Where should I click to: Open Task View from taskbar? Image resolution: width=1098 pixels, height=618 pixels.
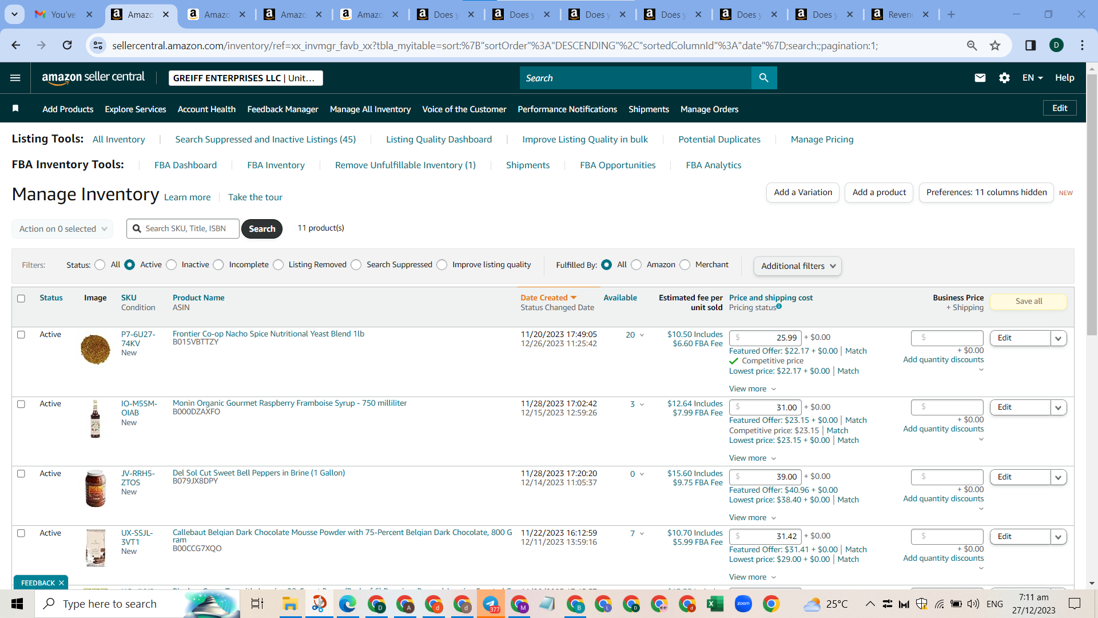(x=257, y=604)
